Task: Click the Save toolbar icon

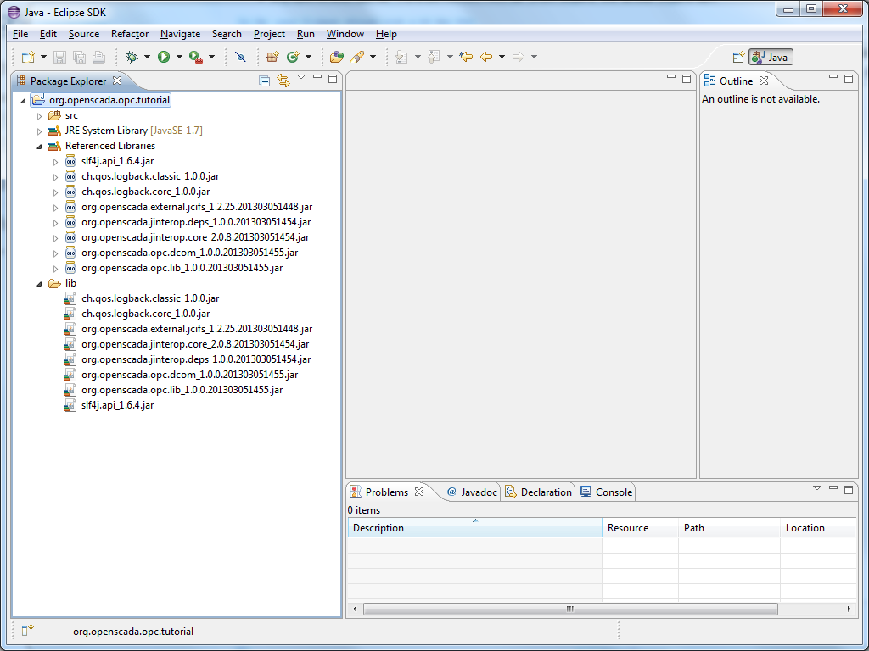Action: click(59, 56)
